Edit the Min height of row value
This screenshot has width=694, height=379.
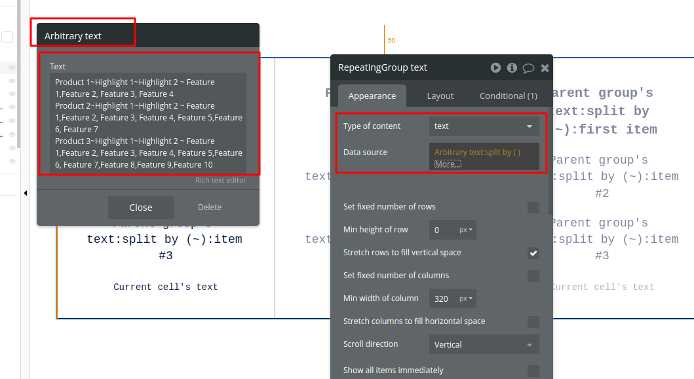tap(442, 230)
